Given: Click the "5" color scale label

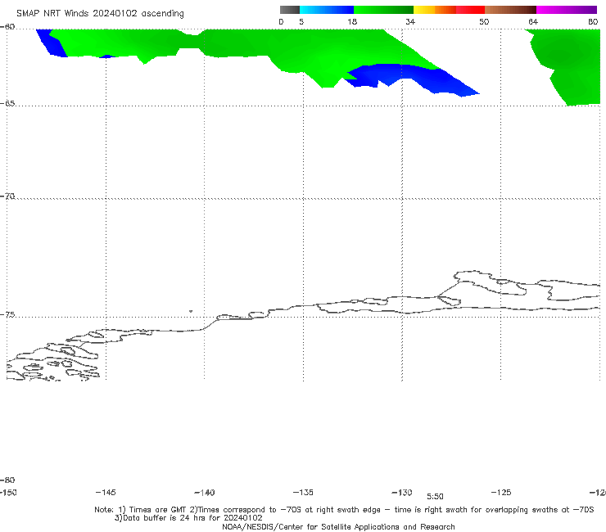Looking at the screenshot, I should coord(301,21).
